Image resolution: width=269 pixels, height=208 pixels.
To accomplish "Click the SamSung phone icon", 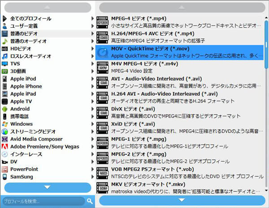I will [4, 177].
